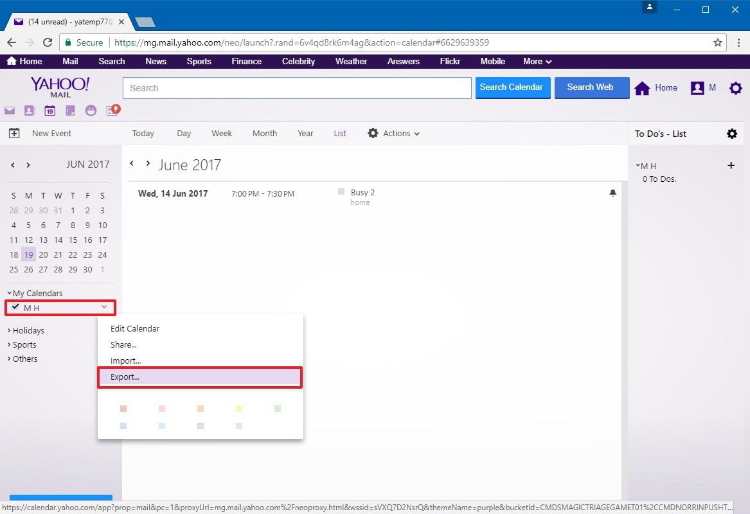Open the M H calendar dropdown arrow

[104, 307]
